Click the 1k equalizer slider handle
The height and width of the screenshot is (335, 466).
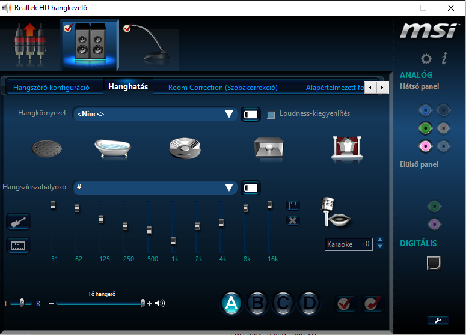pos(173,241)
